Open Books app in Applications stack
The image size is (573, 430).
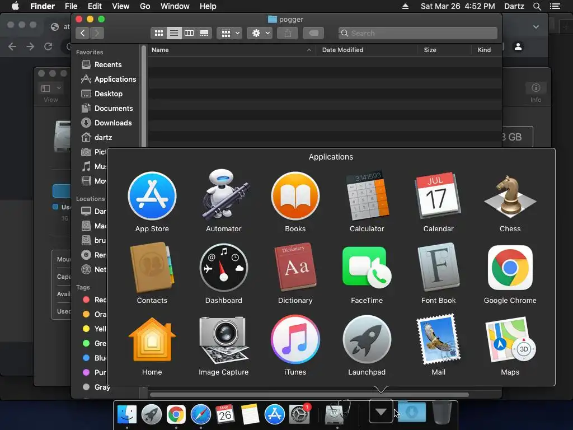point(295,197)
